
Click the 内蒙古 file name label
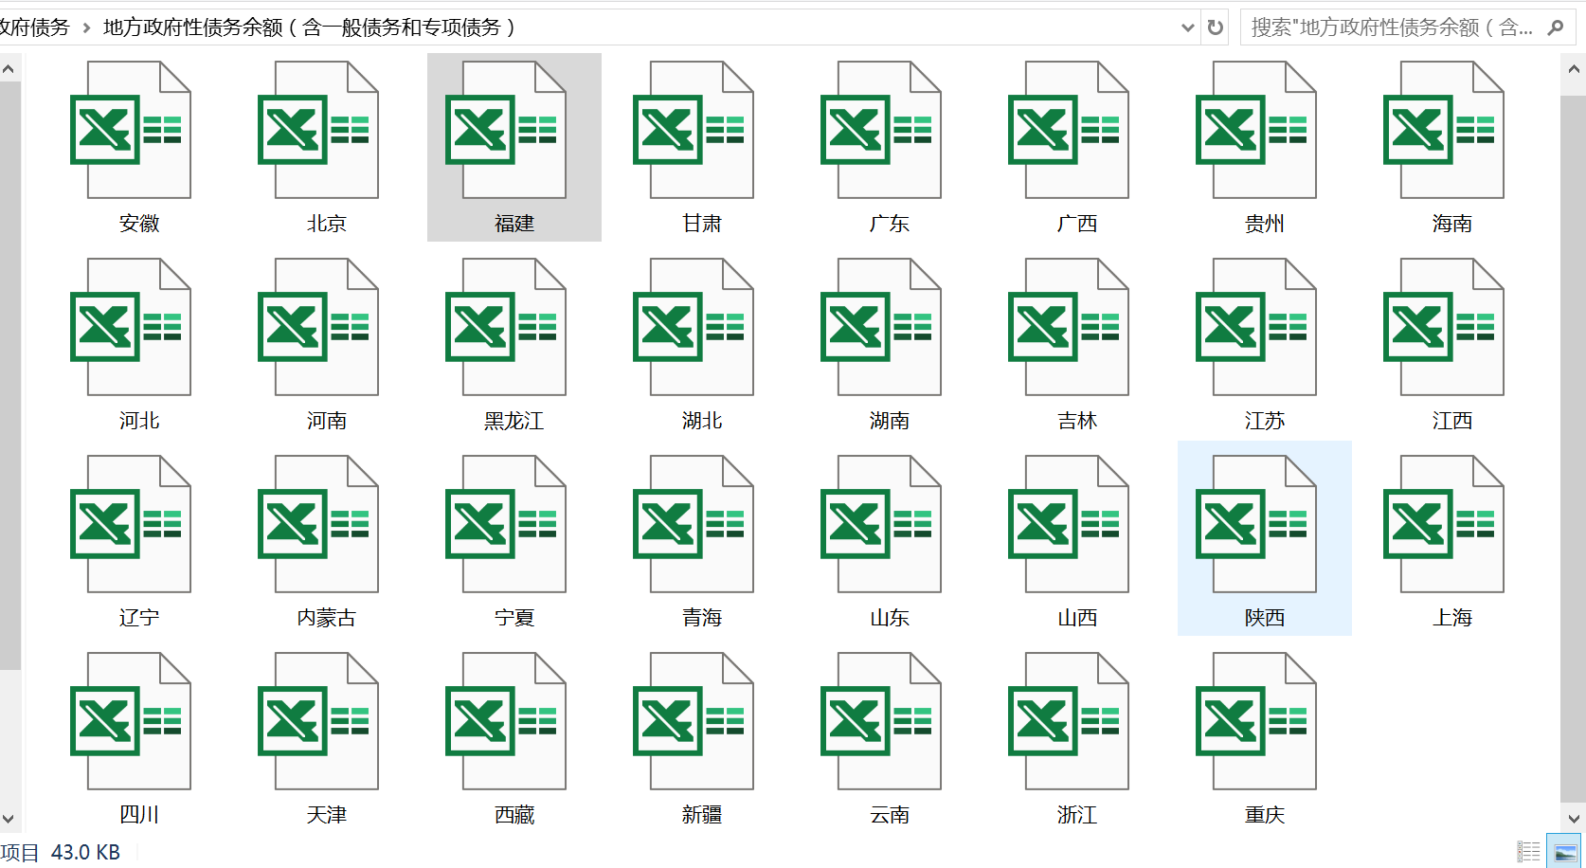pyautogui.click(x=327, y=618)
